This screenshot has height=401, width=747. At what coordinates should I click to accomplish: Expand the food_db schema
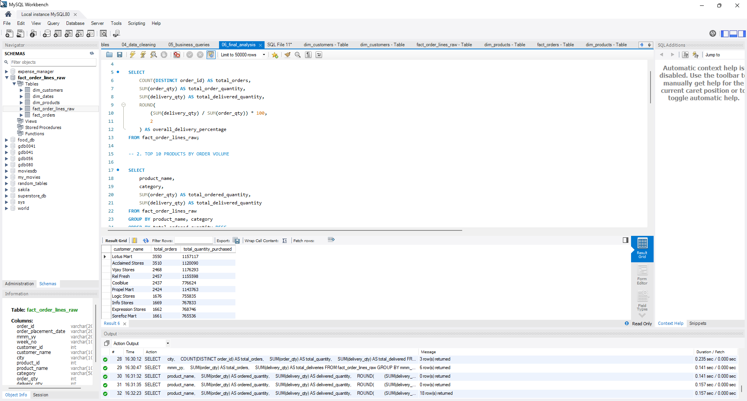coord(7,140)
